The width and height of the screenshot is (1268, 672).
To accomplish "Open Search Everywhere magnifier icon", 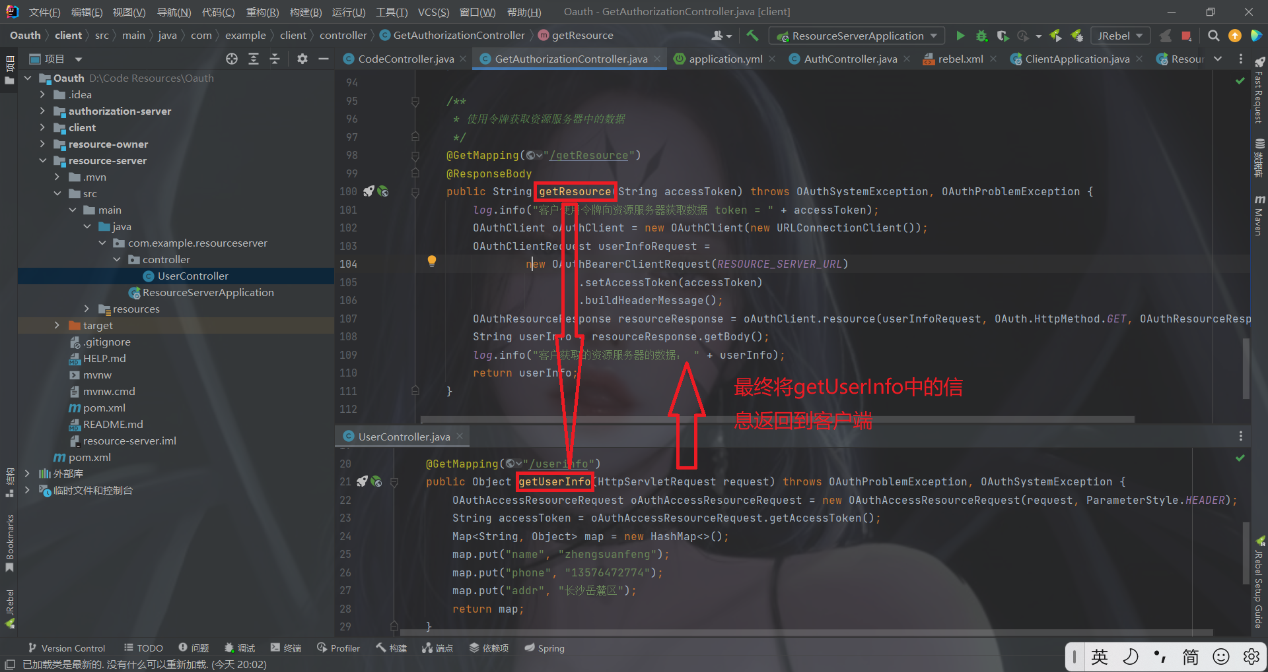I will pyautogui.click(x=1213, y=36).
